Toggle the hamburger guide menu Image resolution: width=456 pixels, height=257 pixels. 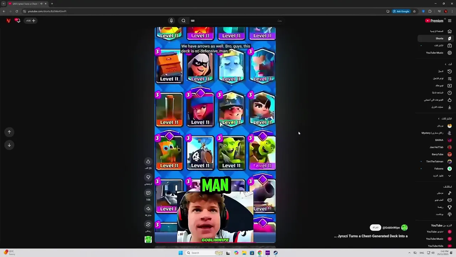(x=450, y=21)
